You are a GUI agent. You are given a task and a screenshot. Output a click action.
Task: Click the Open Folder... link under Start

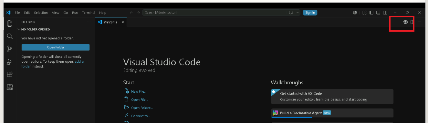point(142,108)
